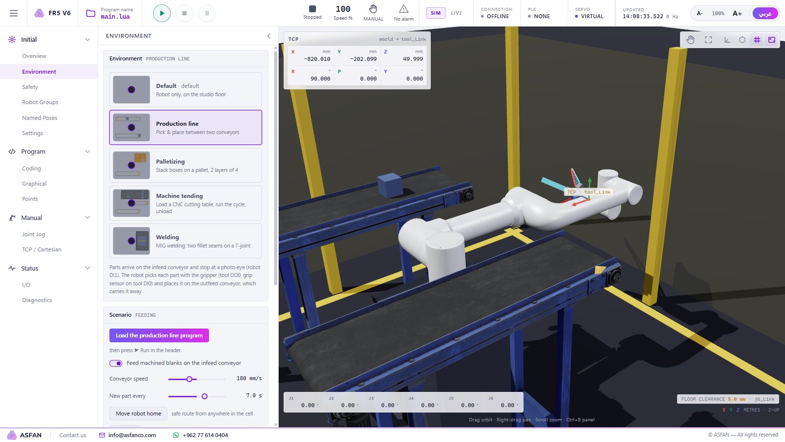The image size is (785, 442).
Task: Click the fit-to-view frame icon
Action: 708,40
